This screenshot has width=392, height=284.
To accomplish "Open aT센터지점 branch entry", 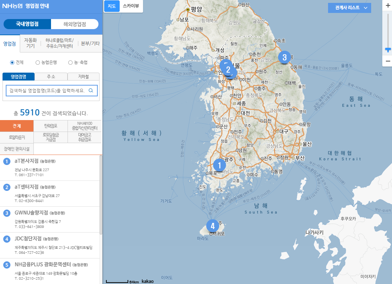I will click(50, 194).
